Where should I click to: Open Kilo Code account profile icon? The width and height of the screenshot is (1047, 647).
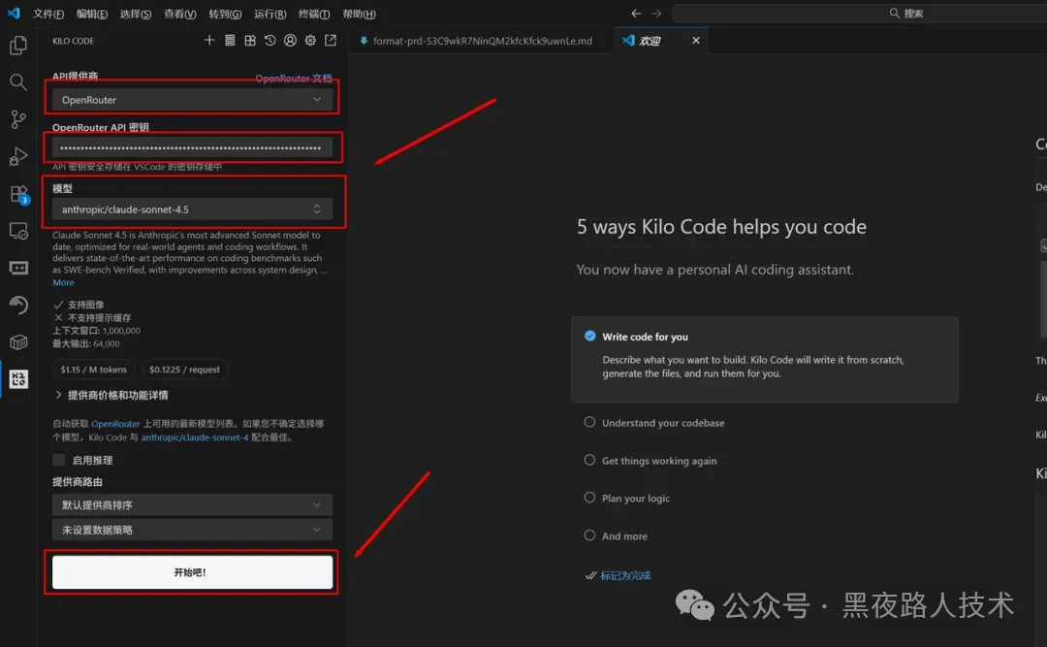(290, 41)
